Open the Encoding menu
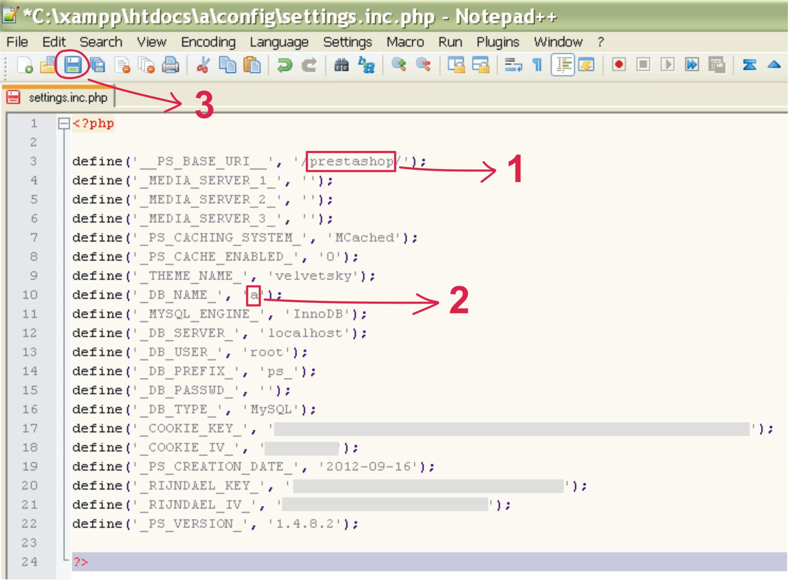 point(208,42)
